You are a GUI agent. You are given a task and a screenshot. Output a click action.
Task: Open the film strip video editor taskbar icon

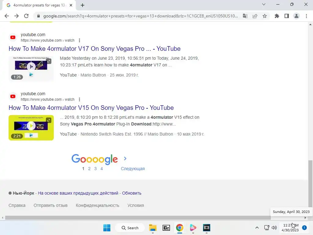[x=206, y=228]
